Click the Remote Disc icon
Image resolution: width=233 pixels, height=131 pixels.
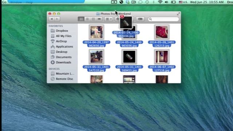point(52,79)
